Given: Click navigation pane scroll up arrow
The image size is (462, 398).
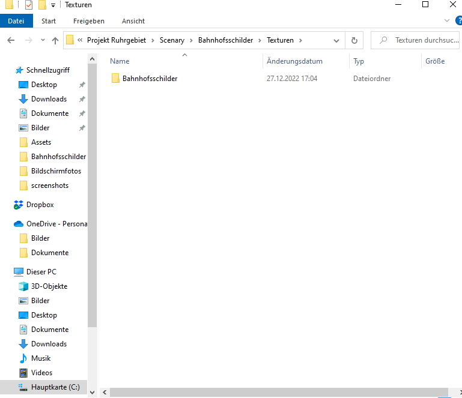Looking at the screenshot, I should (93, 59).
